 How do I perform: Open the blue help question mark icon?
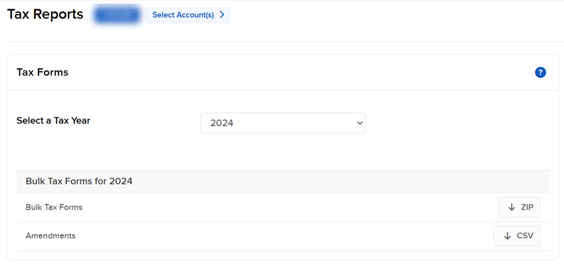click(540, 72)
